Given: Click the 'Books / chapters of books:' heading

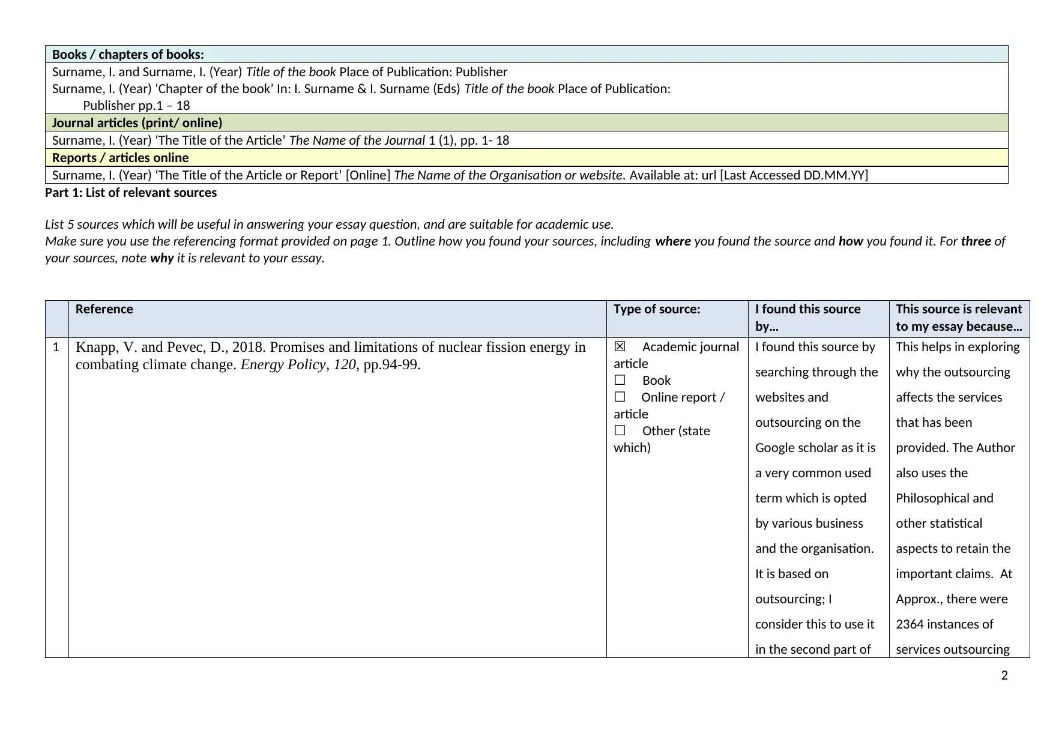Looking at the screenshot, I should (x=128, y=55).
